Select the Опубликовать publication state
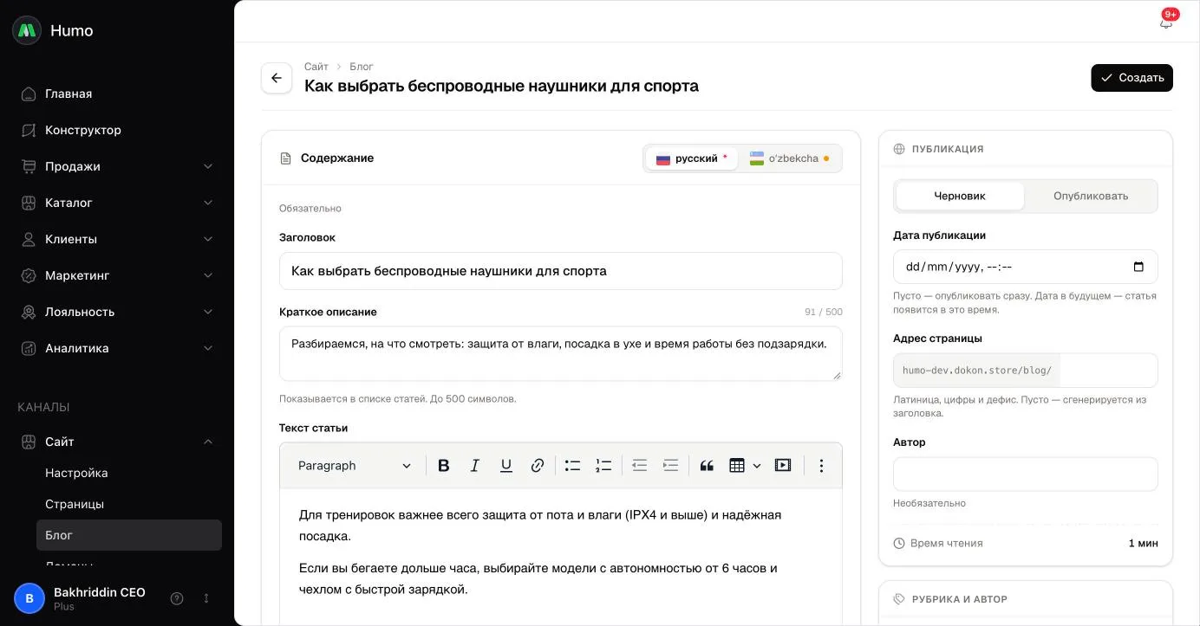This screenshot has width=1200, height=626. [1091, 196]
